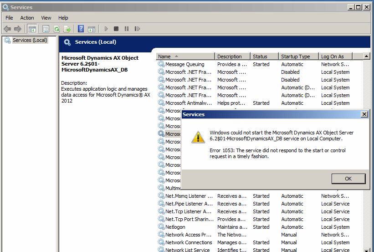Click the Start Service play icon
Screen dimensions: 374x252
pos(106,29)
